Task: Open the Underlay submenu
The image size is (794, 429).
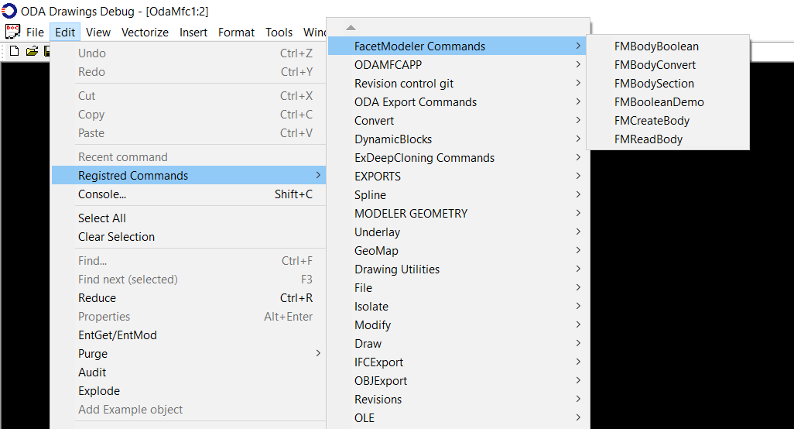Action: 457,232
